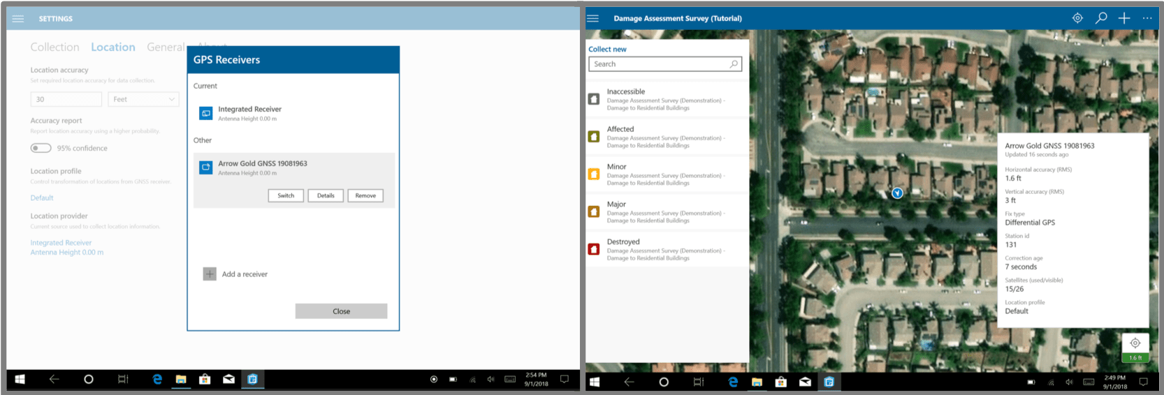Click Remove for Arrow Gold GNSS receiver
Screen dimensions: 1164x395
tap(365, 195)
